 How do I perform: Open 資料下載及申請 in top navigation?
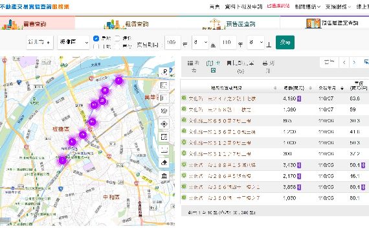coord(243,7)
